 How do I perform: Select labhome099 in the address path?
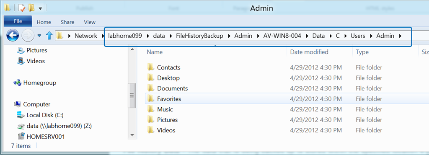tap(125, 36)
